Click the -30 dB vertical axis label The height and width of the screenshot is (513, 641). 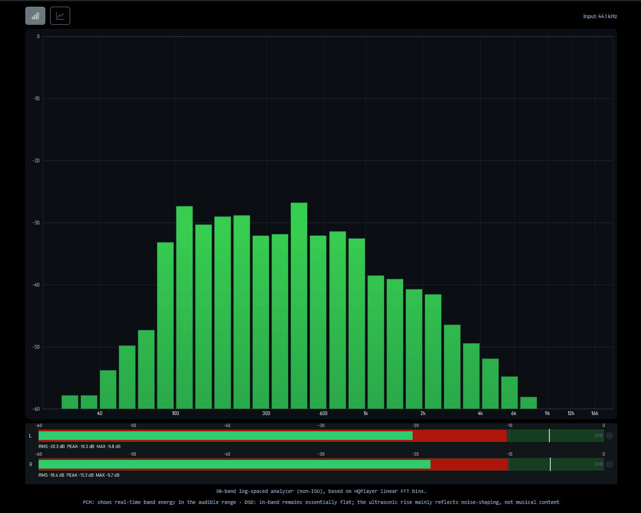tap(36, 223)
